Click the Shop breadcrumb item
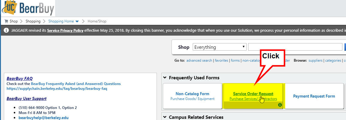This screenshot has width=346, height=120. pyautogui.click(x=13, y=21)
